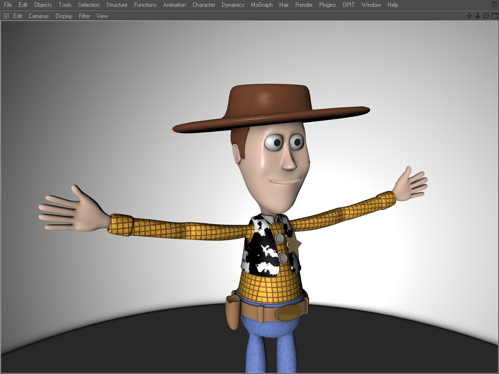Open the viewport Edit menu beside Cameras
The width and height of the screenshot is (499, 374).
[x=18, y=16]
